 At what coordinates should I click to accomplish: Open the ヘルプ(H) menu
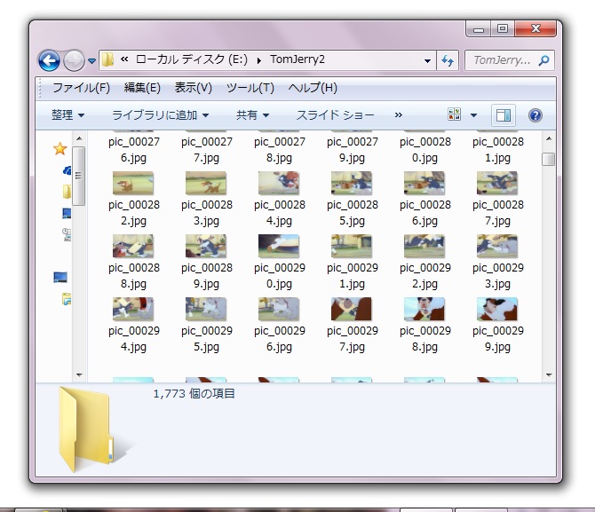(x=313, y=88)
